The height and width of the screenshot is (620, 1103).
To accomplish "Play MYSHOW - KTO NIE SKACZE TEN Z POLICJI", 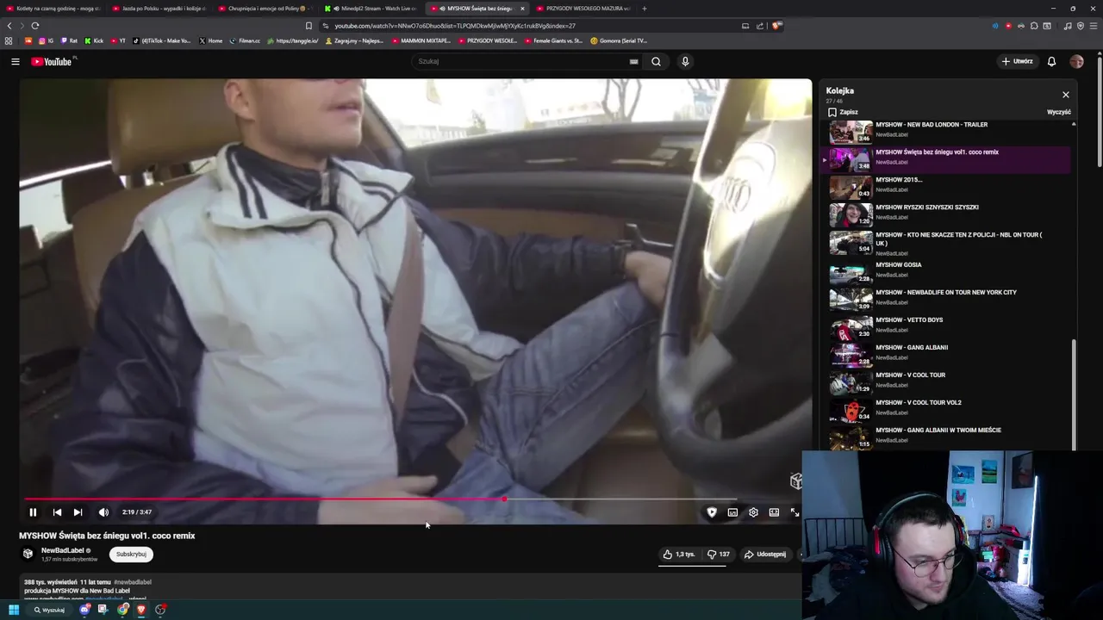I will pyautogui.click(x=946, y=243).
